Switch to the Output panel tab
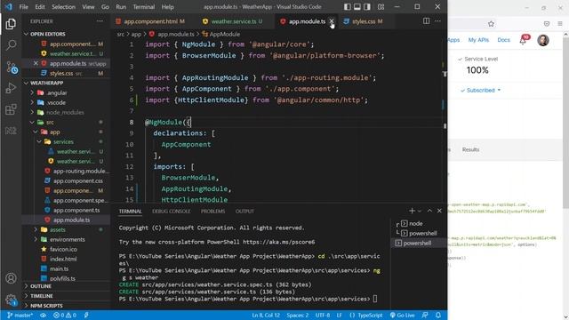 244,212
